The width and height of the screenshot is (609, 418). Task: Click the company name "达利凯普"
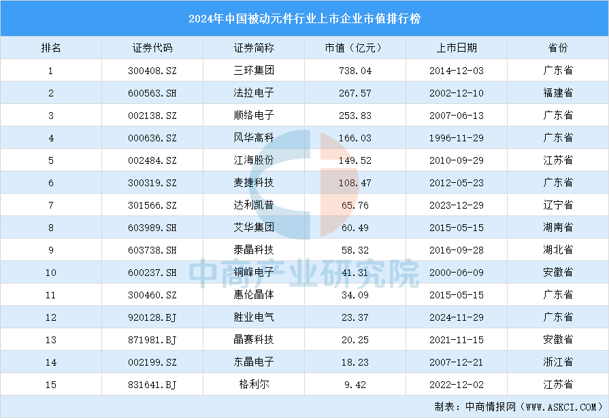(254, 205)
